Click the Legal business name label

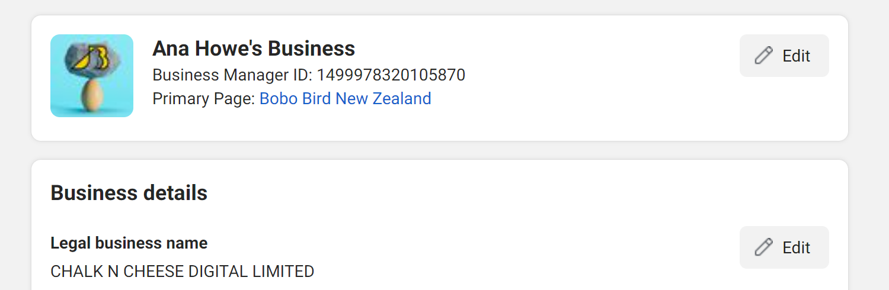129,243
